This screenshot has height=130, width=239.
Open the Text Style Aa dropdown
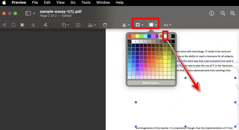(x=167, y=25)
